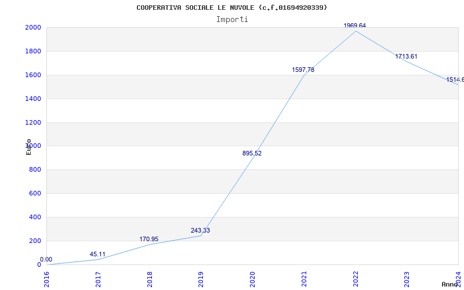Click the 800 y-axis tick label

point(35,169)
